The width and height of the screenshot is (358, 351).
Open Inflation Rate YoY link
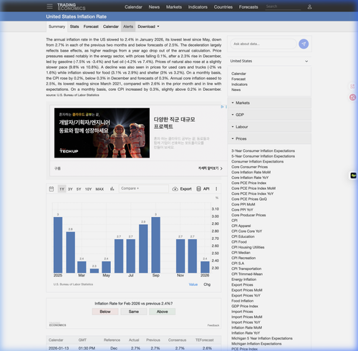coord(246,333)
